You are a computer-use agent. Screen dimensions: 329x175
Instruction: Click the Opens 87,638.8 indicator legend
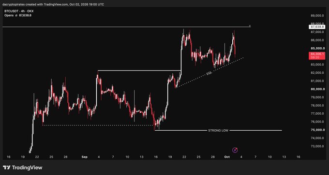[18, 15]
